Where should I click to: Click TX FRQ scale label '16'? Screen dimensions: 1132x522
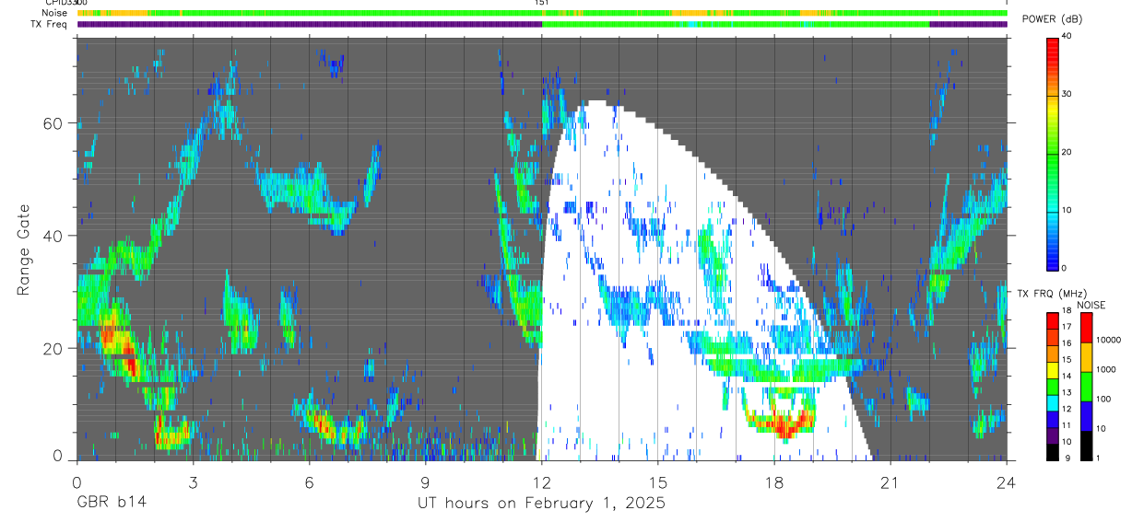[1068, 342]
